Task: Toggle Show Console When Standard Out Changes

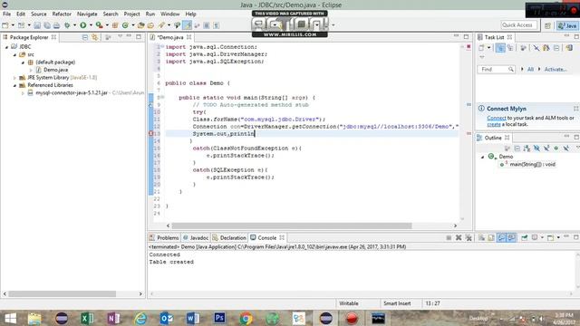Action: pyautogui.click(x=501, y=237)
